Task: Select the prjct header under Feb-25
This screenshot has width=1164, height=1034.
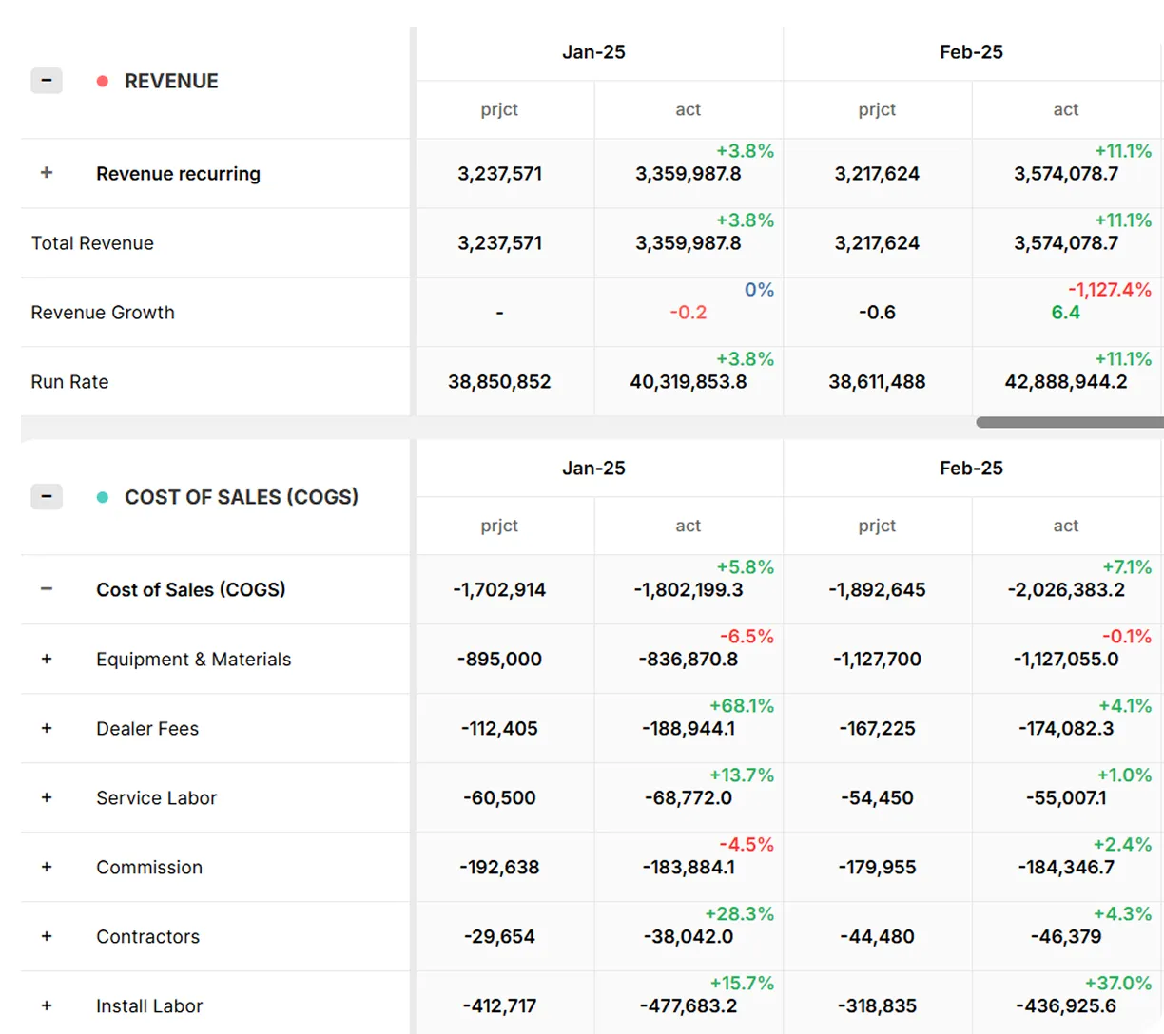Action: click(x=876, y=110)
